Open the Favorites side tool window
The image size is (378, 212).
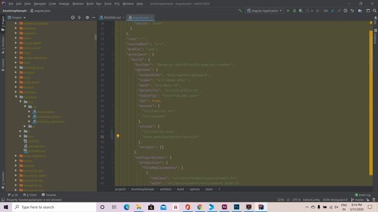3,180
